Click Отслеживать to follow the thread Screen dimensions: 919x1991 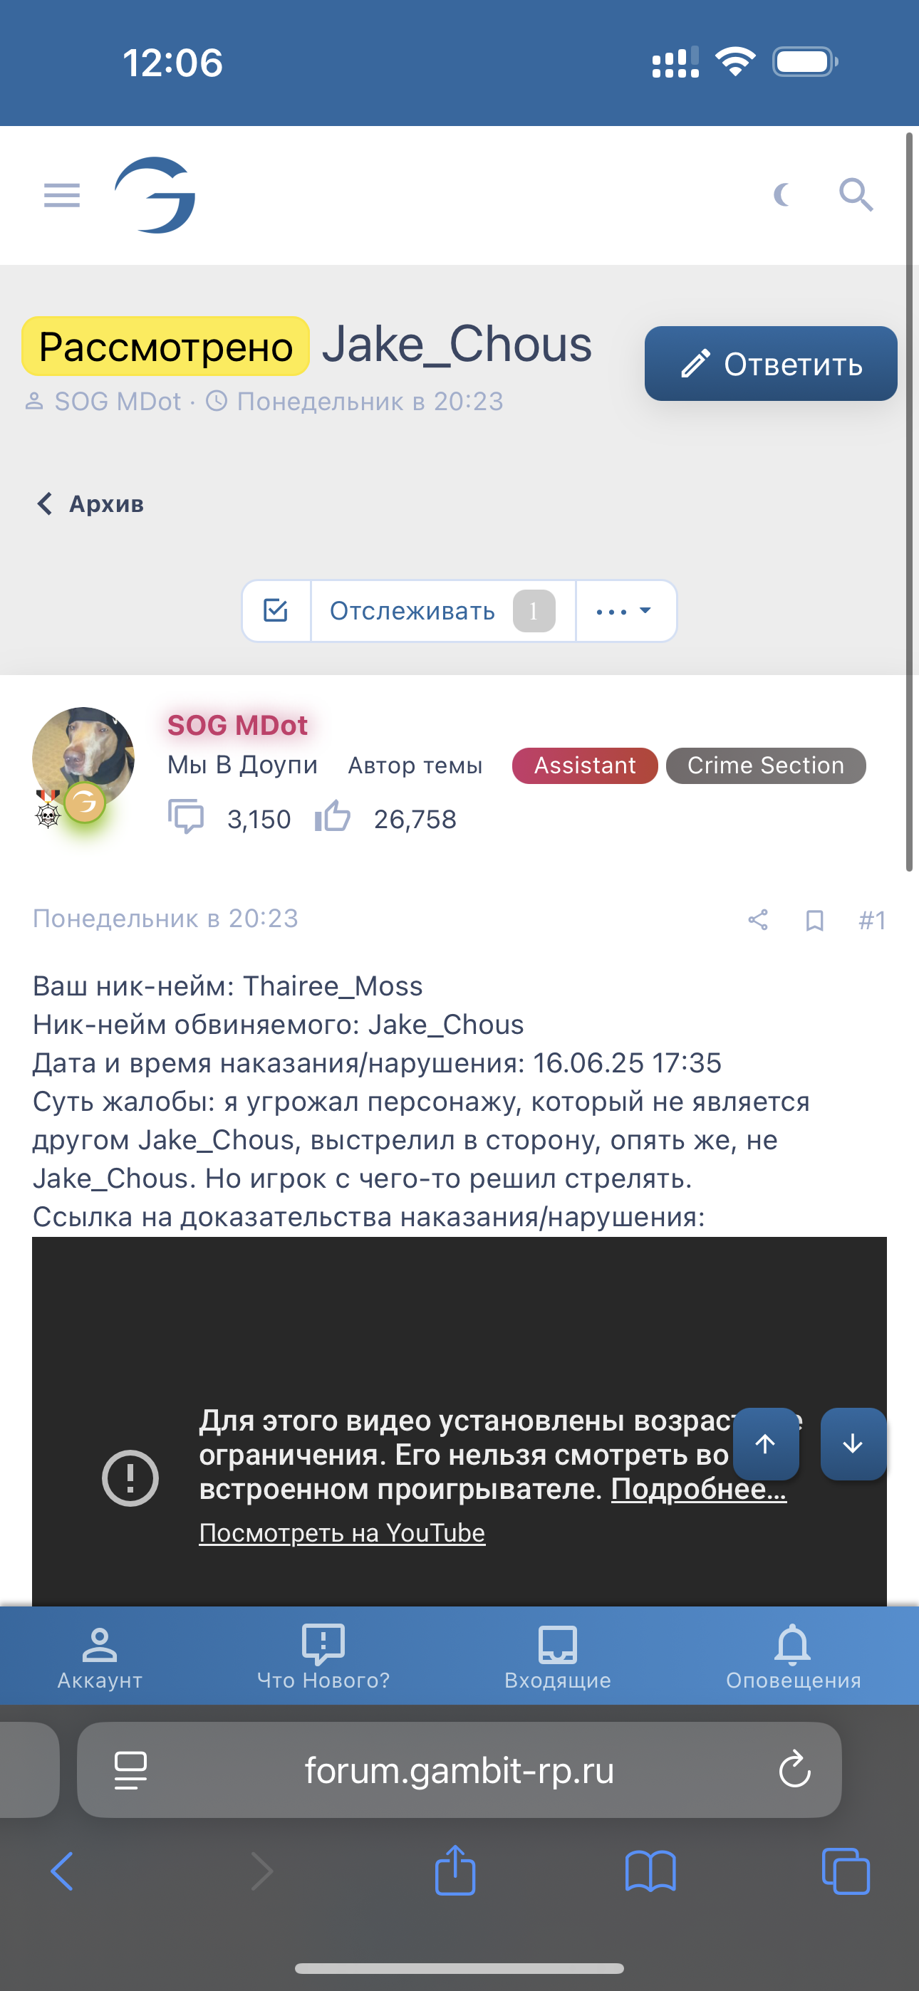(x=442, y=610)
